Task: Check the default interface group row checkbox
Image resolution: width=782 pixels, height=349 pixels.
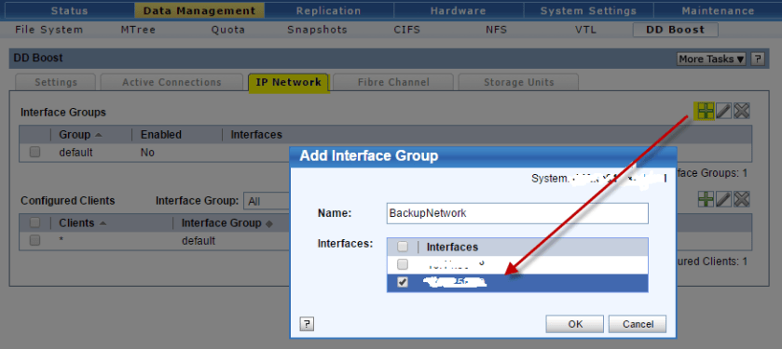Action: (x=34, y=153)
